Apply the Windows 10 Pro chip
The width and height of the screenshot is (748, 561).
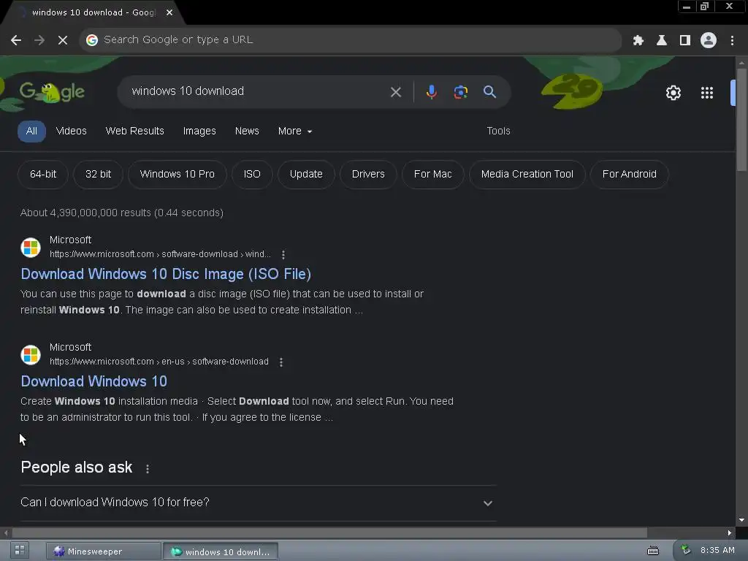[177, 174]
